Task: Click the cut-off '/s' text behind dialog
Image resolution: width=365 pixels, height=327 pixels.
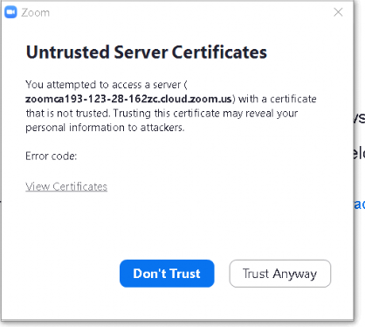Action: click(x=360, y=118)
